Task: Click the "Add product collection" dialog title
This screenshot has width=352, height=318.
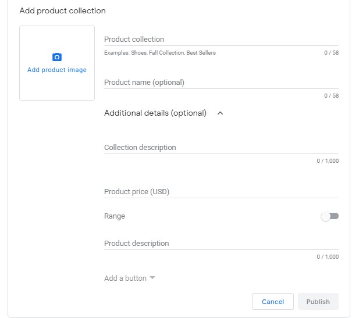Action: point(63,11)
